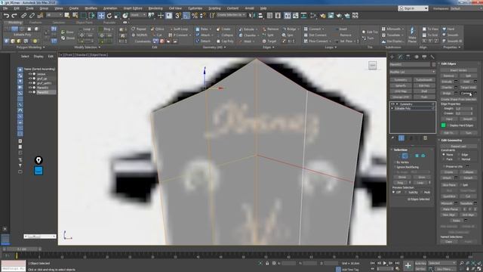Click the Connect button in Edit Edges

pyautogui.click(x=466, y=93)
